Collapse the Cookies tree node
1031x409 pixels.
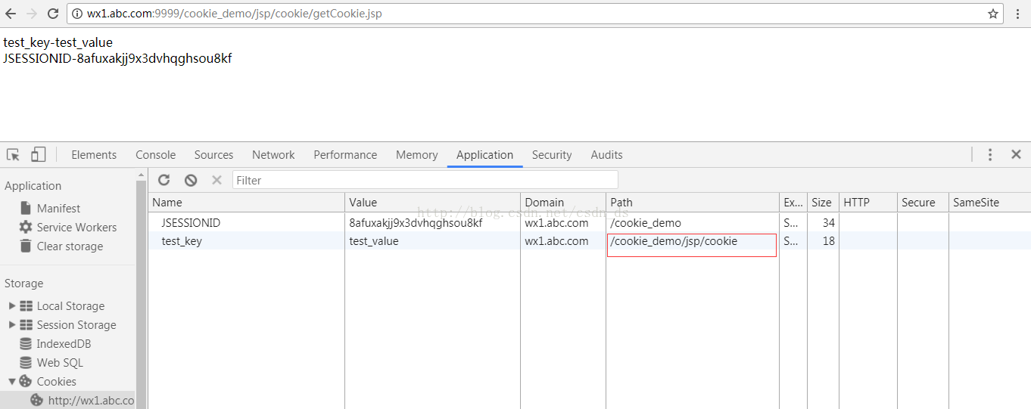12,381
